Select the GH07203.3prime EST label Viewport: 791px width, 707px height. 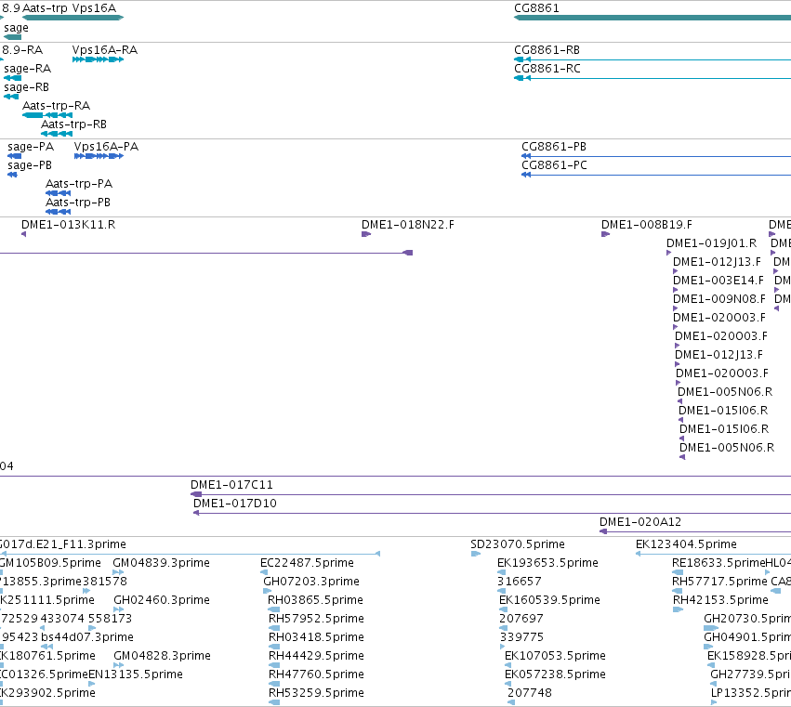point(311,582)
